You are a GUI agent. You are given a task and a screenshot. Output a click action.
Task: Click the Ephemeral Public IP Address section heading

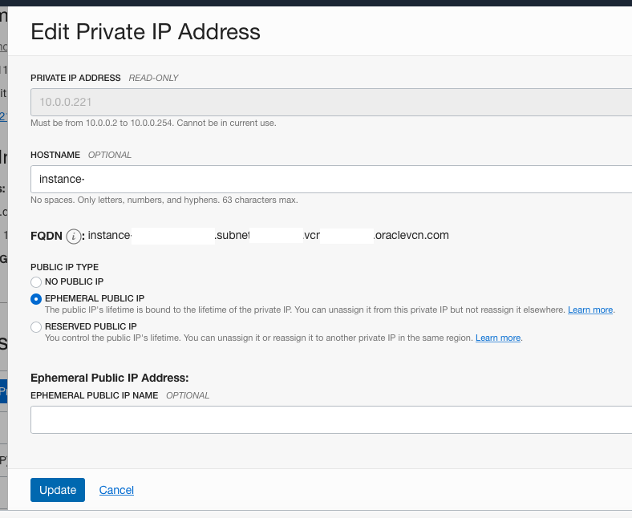(110, 378)
